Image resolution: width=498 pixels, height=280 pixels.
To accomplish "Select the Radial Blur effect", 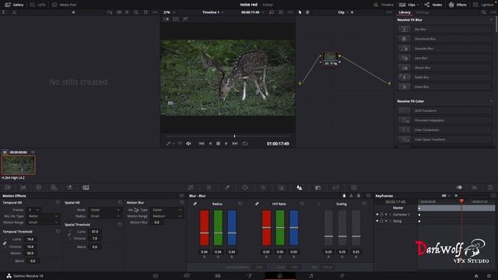I will (x=444, y=77).
